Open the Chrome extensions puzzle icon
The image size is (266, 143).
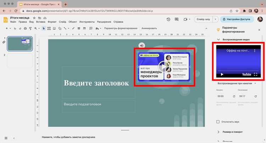(244, 11)
